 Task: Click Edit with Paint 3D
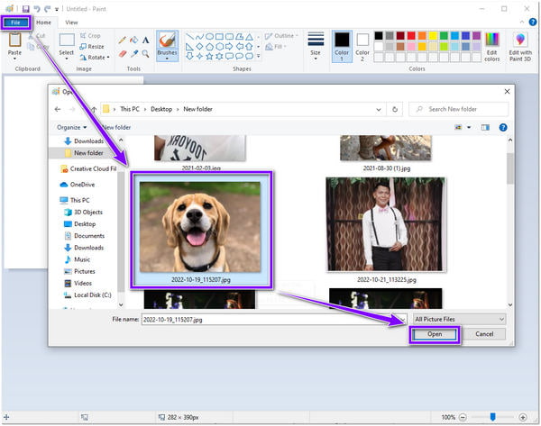click(520, 47)
